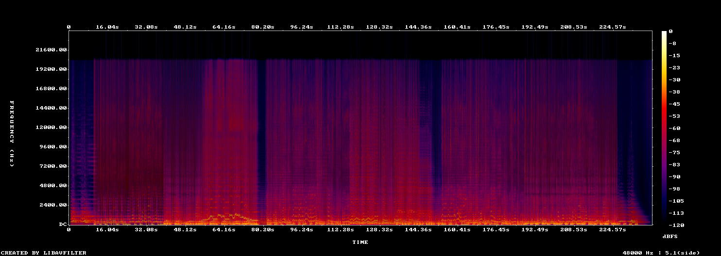Click the 21600.00 frequency axis label
The image size is (721, 256).
[51, 50]
